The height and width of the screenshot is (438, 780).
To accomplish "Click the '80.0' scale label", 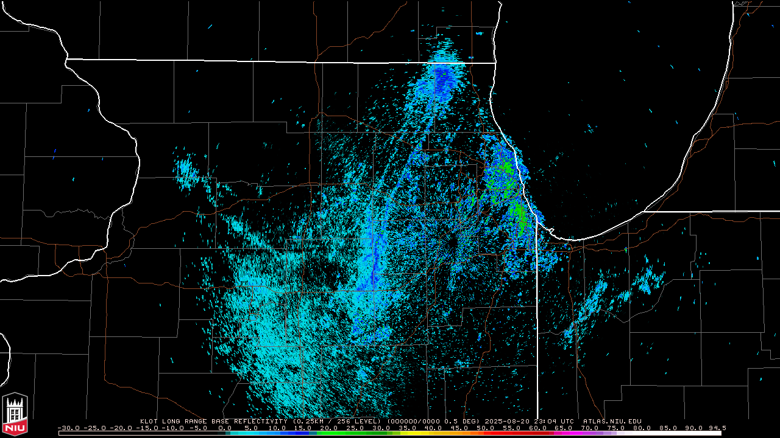I will click(x=643, y=428).
